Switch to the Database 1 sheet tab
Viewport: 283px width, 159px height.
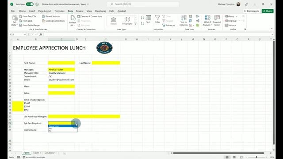click(x=50, y=153)
